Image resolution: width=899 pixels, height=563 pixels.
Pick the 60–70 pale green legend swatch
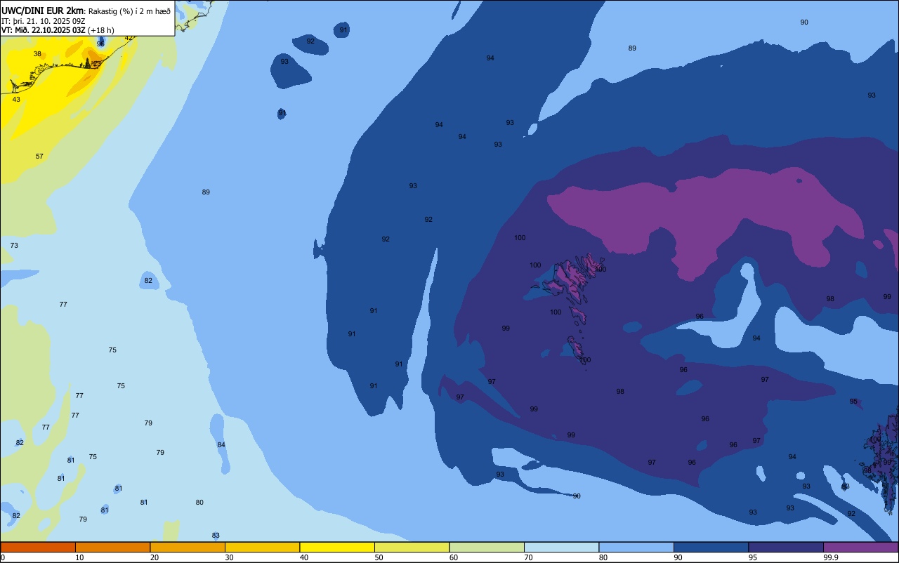pyautogui.click(x=487, y=547)
